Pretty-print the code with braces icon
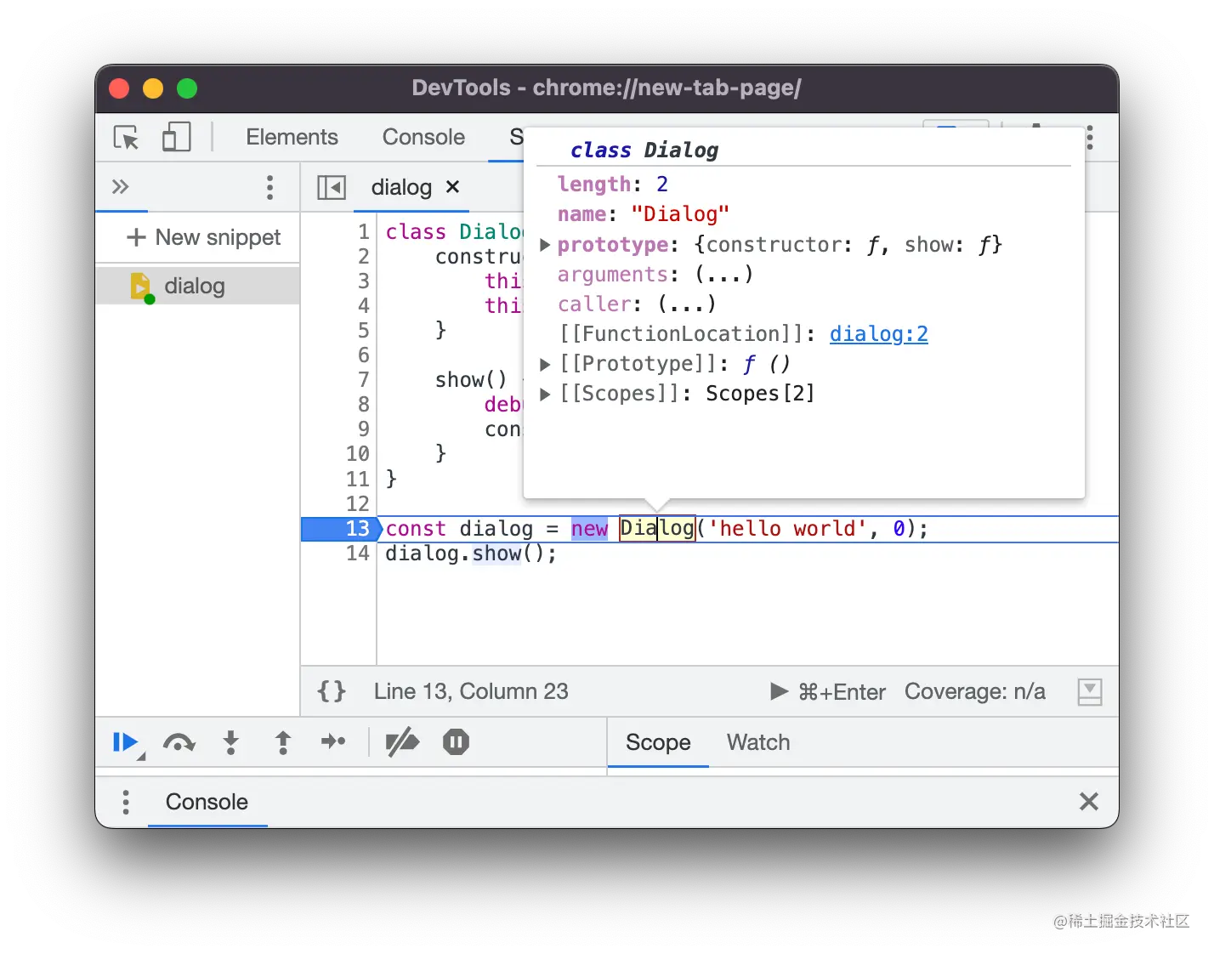 tap(332, 691)
